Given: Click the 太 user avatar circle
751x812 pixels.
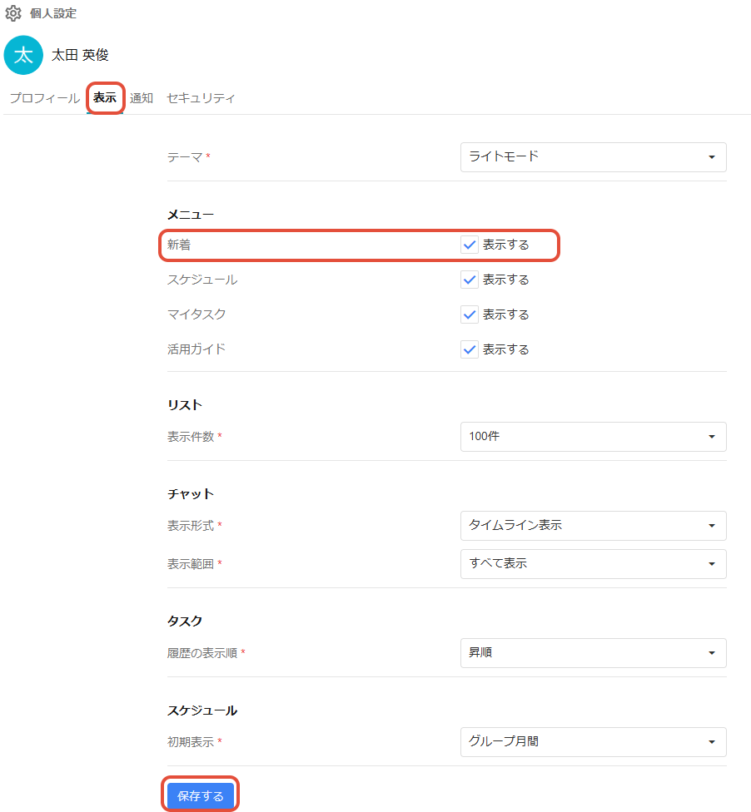Looking at the screenshot, I should coord(23,55).
